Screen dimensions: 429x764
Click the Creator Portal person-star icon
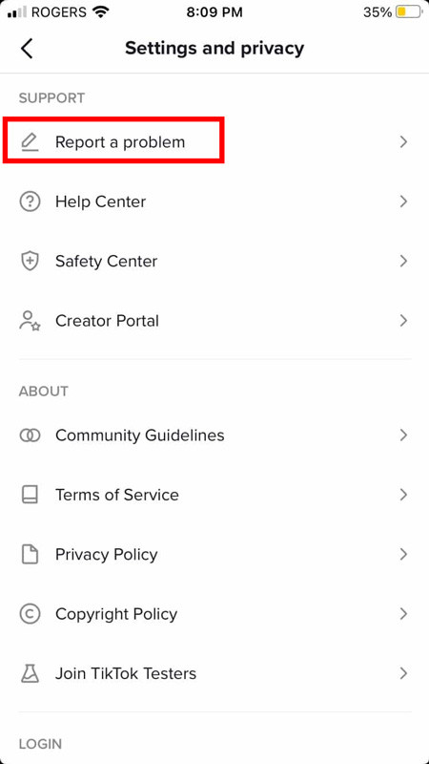click(30, 321)
